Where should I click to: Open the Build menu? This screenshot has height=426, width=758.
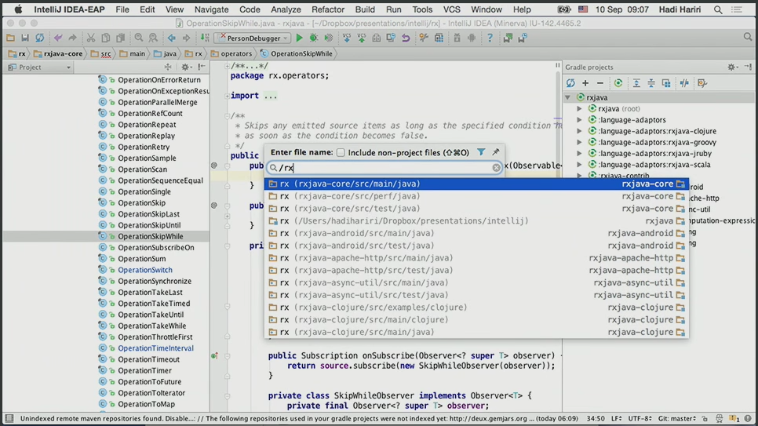click(365, 9)
